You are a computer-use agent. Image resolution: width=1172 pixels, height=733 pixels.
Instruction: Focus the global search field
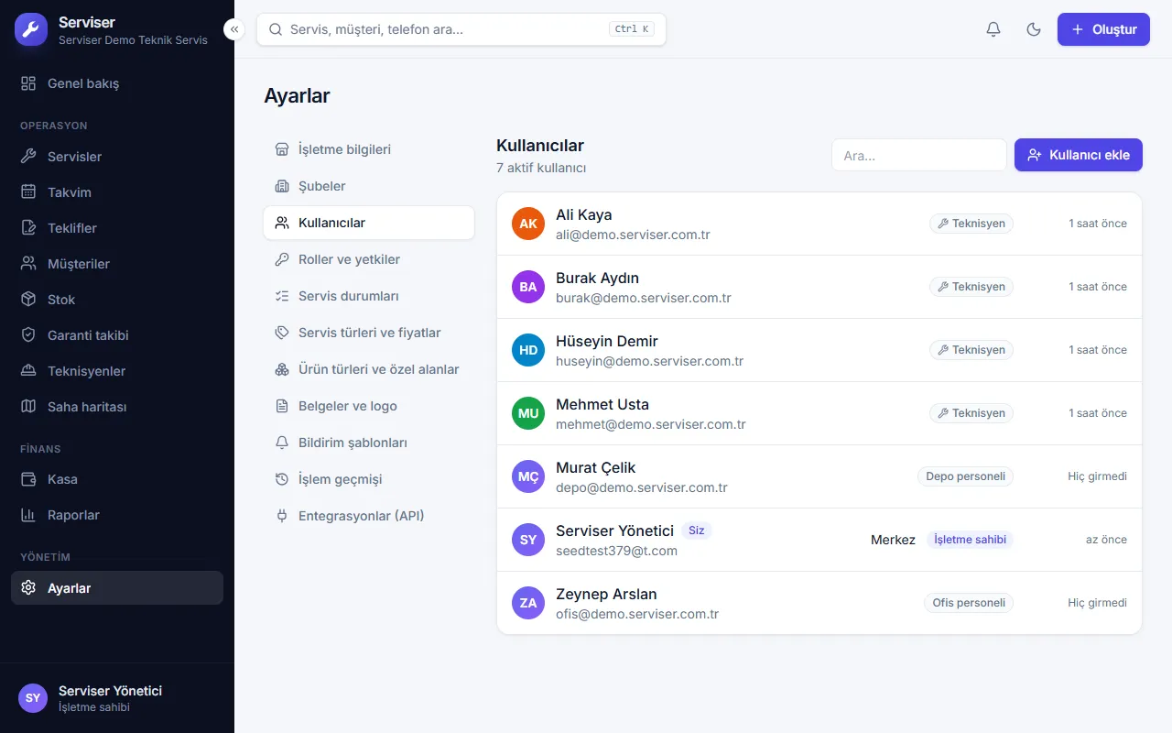click(461, 29)
